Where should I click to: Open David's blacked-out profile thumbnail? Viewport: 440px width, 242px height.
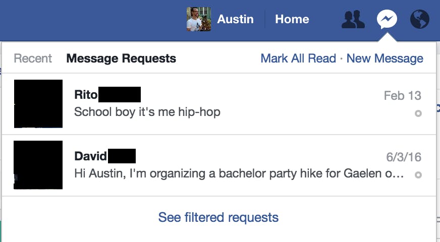(38, 165)
